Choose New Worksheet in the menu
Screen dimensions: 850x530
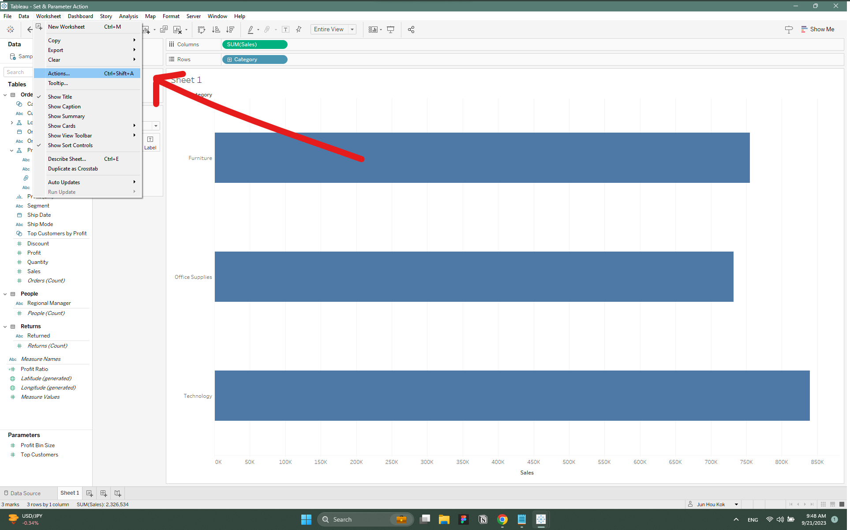pos(87,27)
